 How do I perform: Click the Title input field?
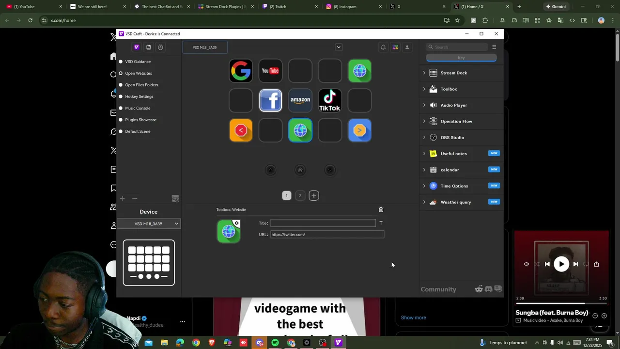pyautogui.click(x=323, y=223)
